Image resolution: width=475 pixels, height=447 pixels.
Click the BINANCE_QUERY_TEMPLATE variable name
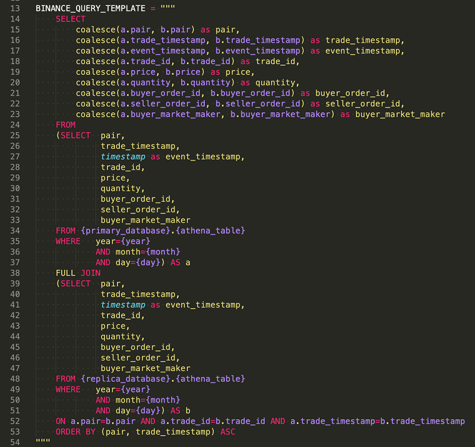coord(91,8)
